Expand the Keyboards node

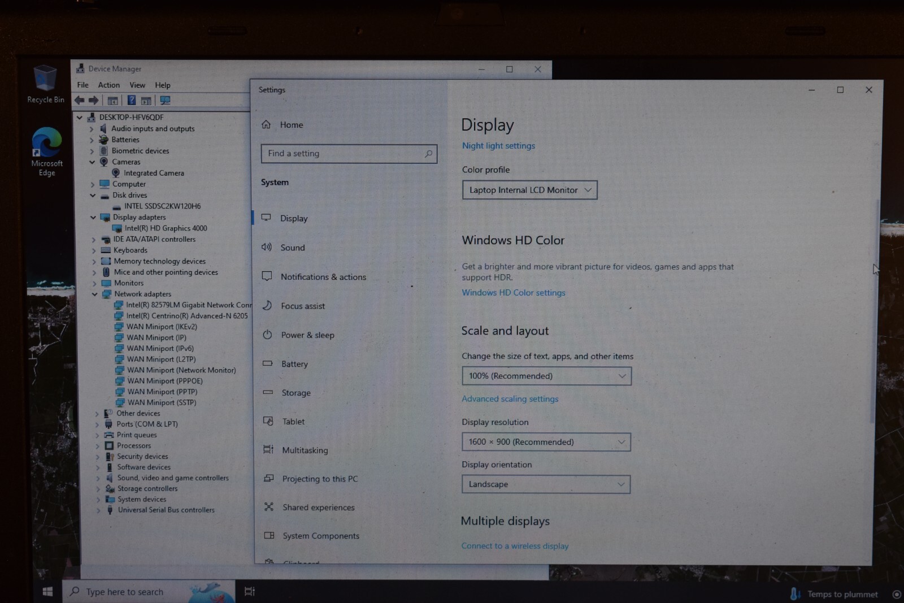94,250
